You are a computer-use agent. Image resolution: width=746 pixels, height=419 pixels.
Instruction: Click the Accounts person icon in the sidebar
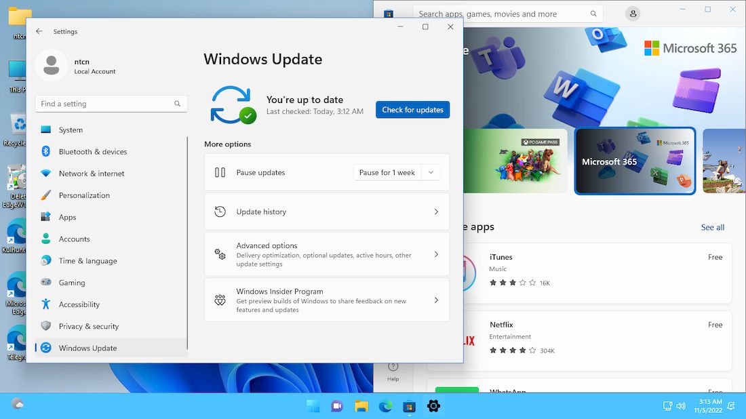coord(45,239)
